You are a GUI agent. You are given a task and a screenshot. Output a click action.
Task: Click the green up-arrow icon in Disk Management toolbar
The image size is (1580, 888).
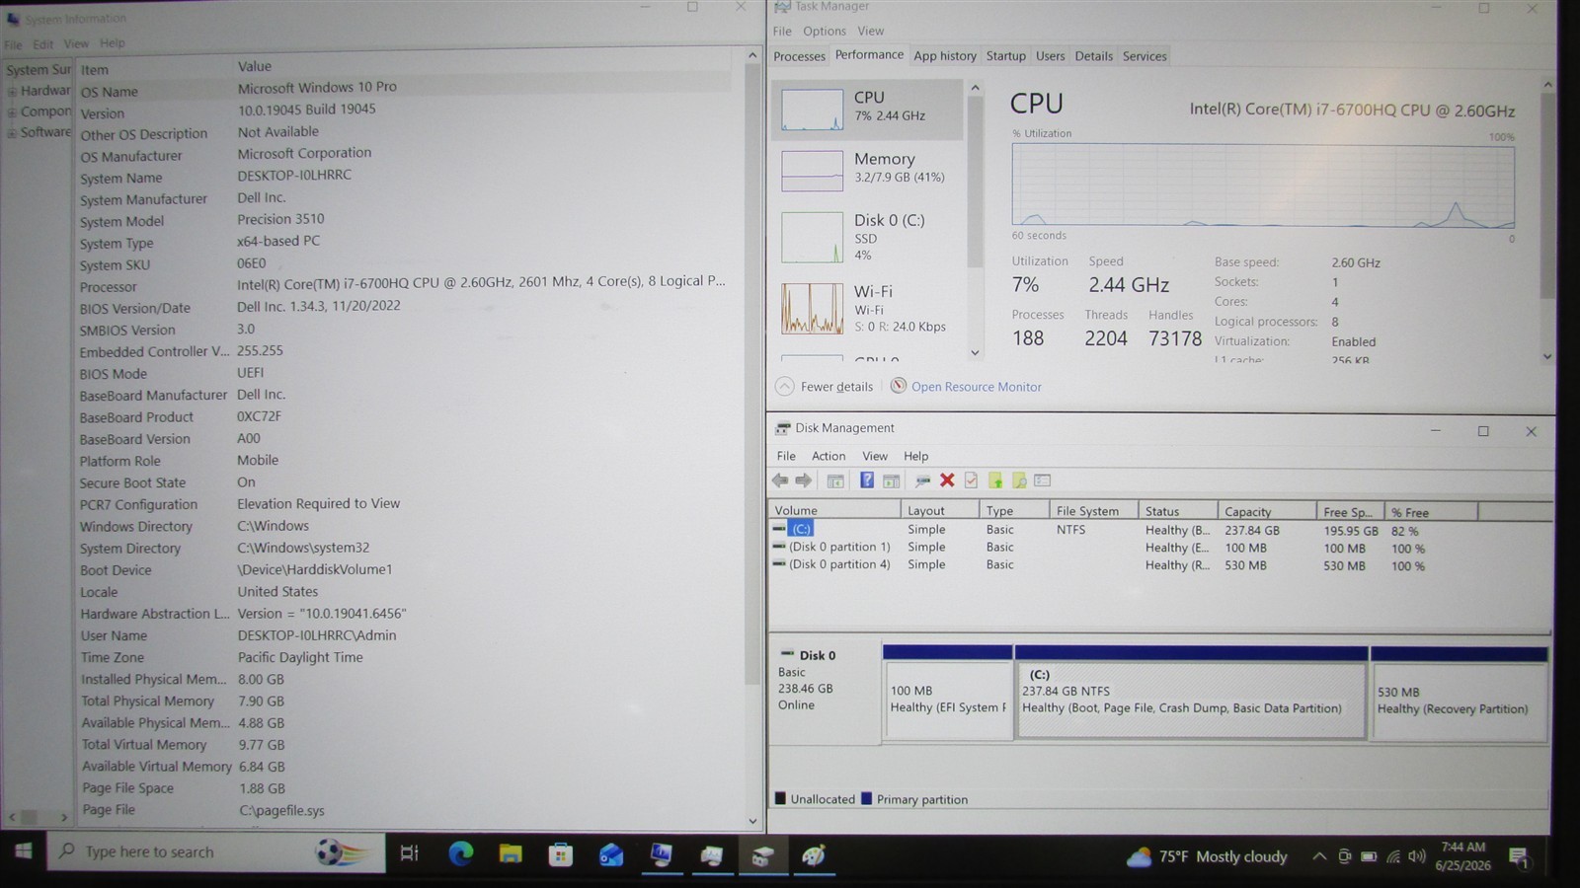995,481
